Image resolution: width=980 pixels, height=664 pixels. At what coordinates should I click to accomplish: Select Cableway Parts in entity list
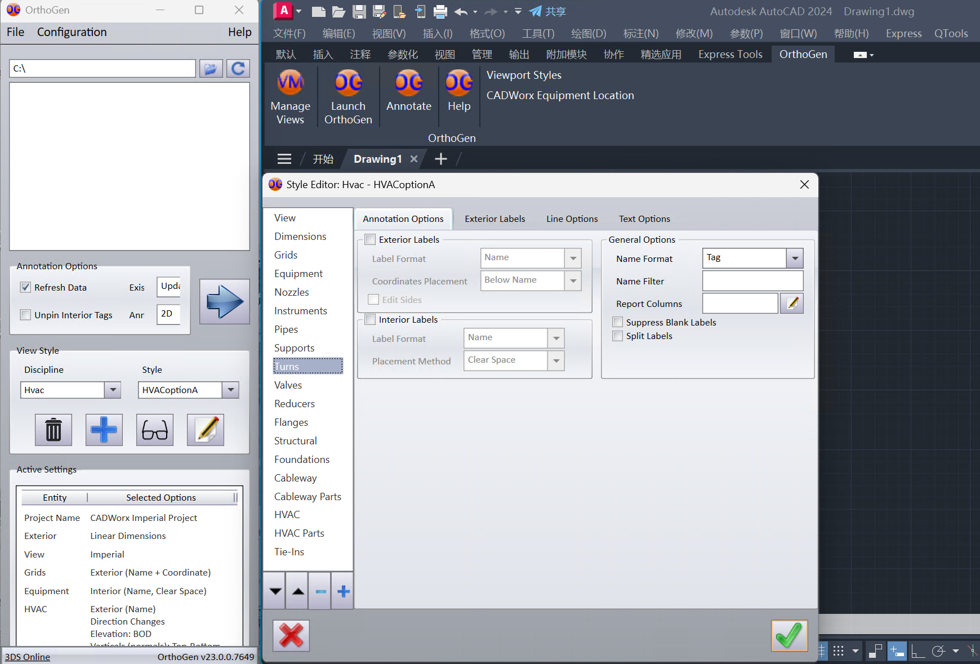click(308, 497)
